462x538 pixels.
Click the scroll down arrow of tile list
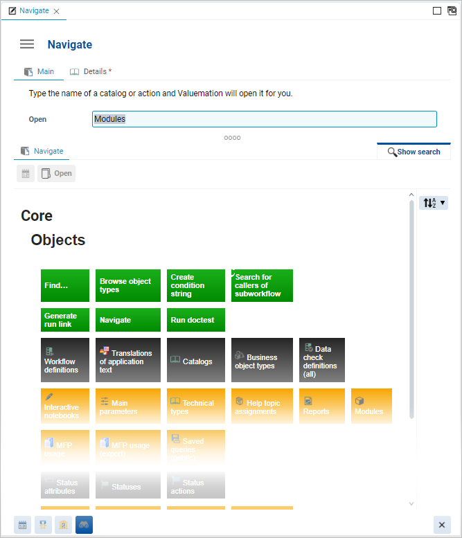tap(411, 503)
